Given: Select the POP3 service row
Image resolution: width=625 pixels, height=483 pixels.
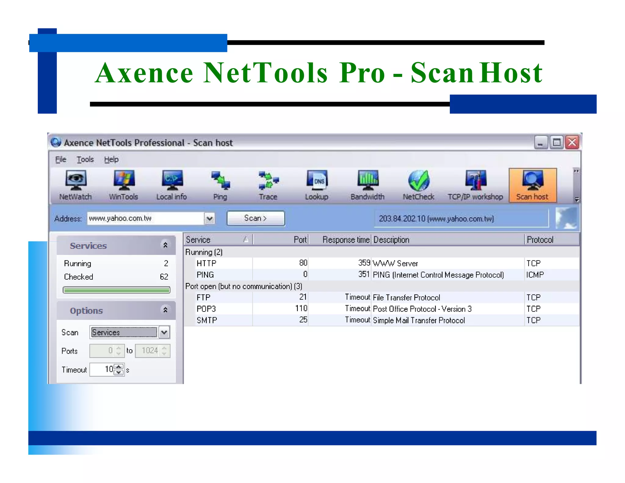Looking at the screenshot, I should (381, 309).
